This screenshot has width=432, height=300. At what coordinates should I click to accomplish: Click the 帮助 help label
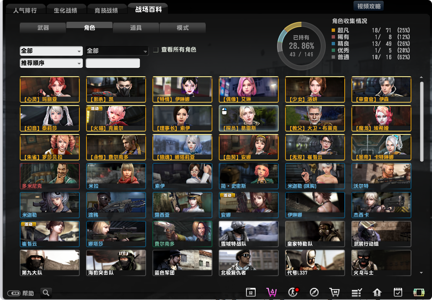coord(28,293)
